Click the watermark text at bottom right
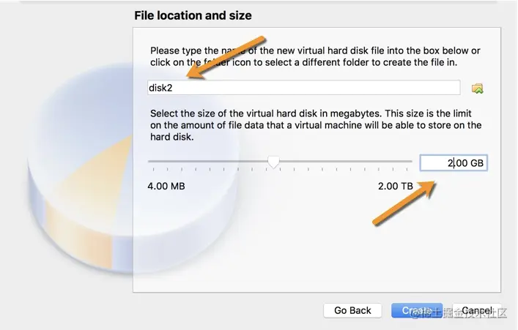Screen dimensions: 518x330 click(459, 313)
